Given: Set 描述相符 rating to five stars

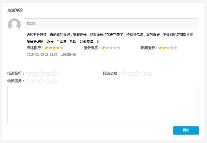Looking at the screenshot, I should [54, 74].
